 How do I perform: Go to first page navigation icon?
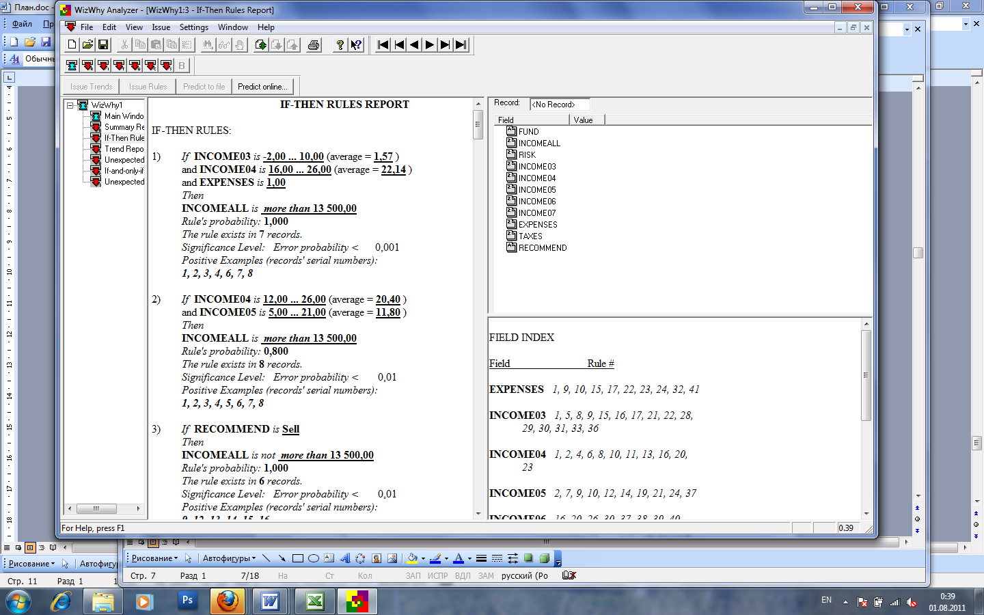(383, 45)
